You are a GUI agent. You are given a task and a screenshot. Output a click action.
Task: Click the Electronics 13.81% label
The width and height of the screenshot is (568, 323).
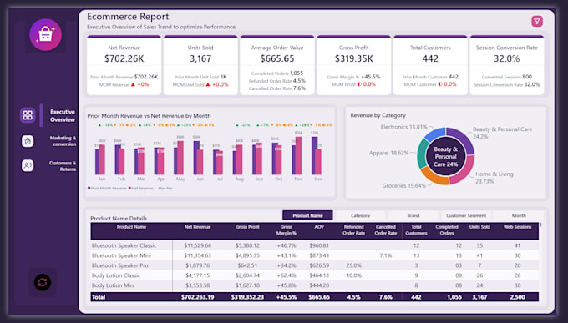pyautogui.click(x=404, y=127)
